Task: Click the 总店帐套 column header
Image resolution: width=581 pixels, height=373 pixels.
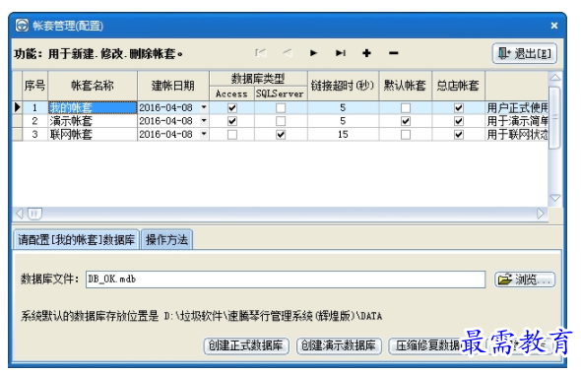Action: pos(458,86)
